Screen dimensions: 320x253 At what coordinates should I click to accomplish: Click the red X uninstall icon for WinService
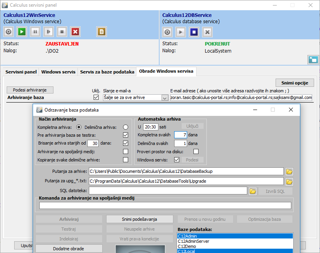coord(75,32)
